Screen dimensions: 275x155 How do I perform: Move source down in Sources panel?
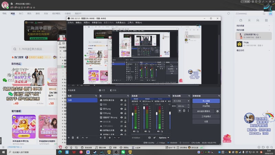[x=119, y=137]
